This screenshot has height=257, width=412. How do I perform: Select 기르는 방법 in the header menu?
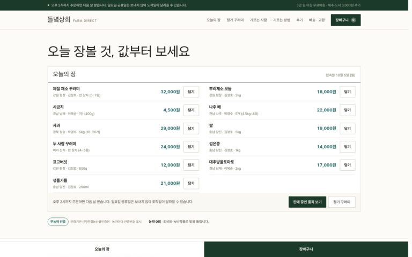click(x=282, y=20)
